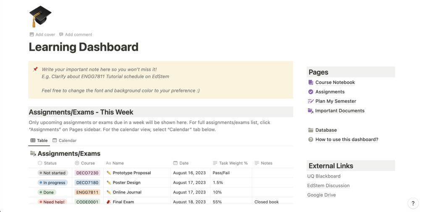Open the Important Documents page

[339, 111]
